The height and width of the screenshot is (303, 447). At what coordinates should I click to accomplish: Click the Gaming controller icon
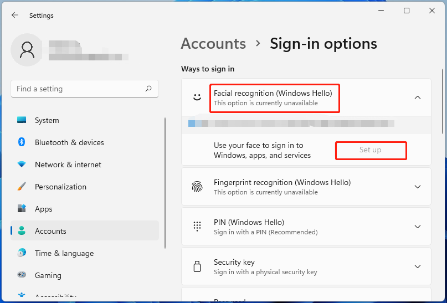pyautogui.click(x=22, y=275)
